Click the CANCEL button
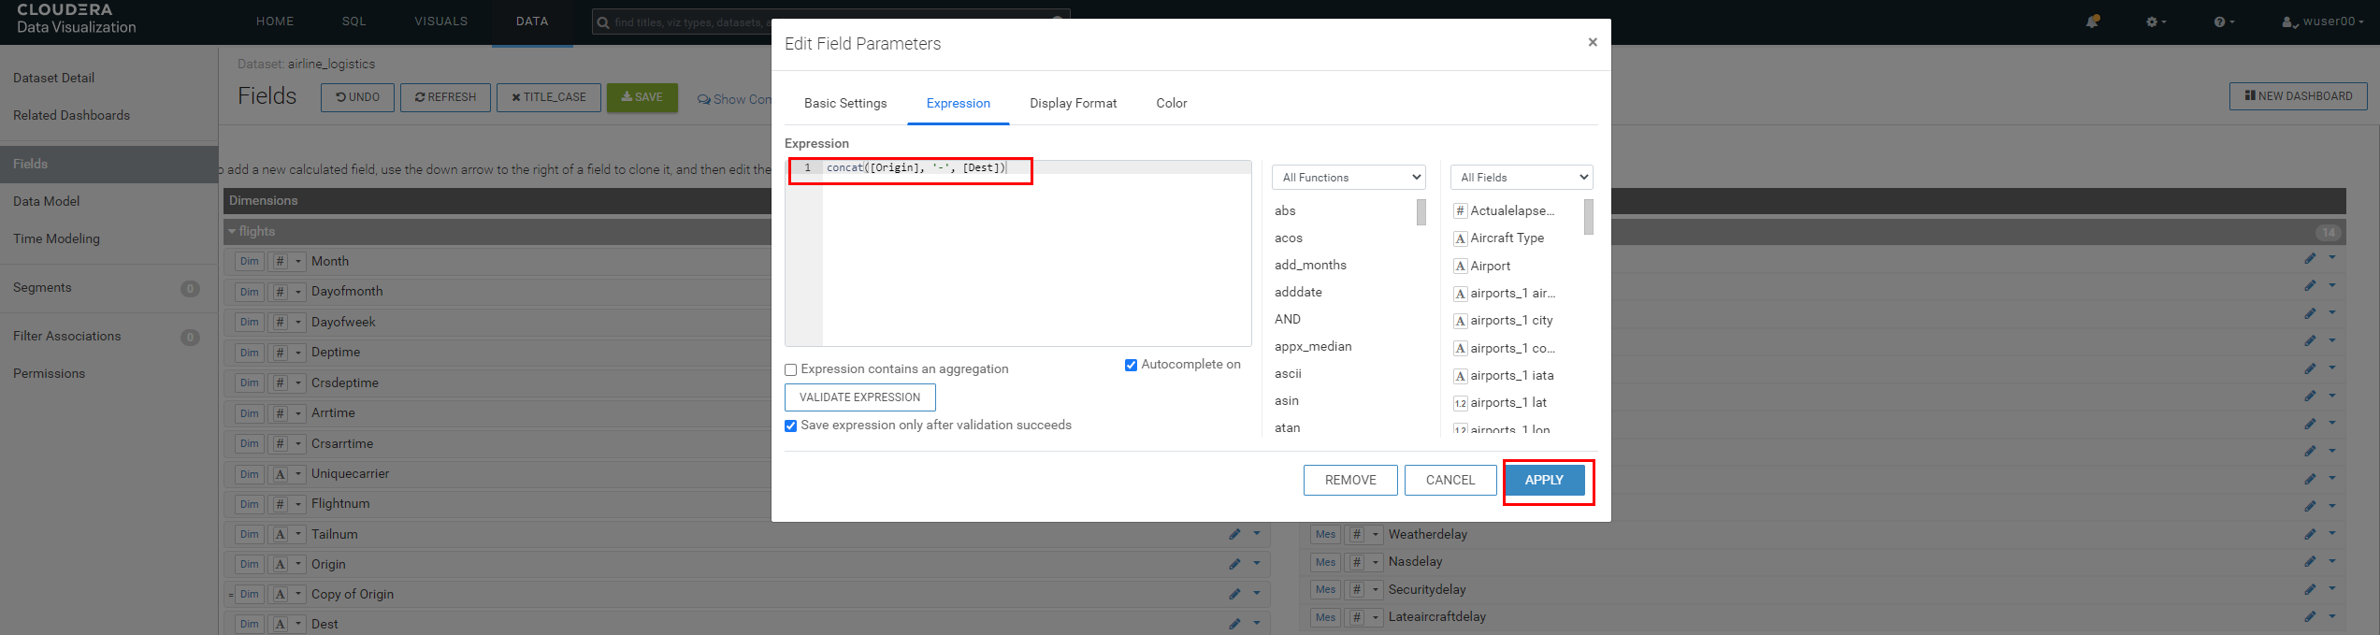This screenshot has height=635, width=2380. tap(1450, 480)
